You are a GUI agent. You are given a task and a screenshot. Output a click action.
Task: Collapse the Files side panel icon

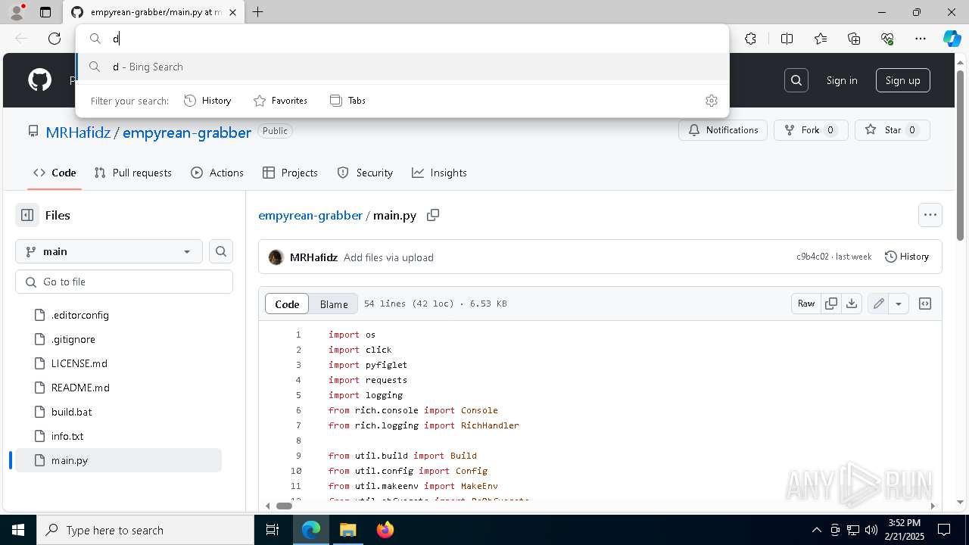27,215
